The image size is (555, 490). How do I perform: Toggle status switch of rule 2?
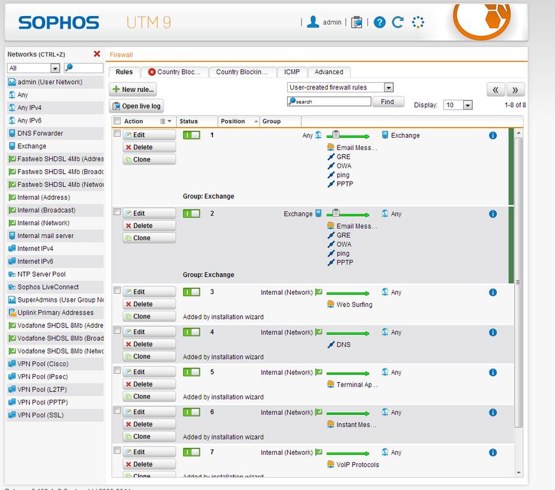[191, 214]
